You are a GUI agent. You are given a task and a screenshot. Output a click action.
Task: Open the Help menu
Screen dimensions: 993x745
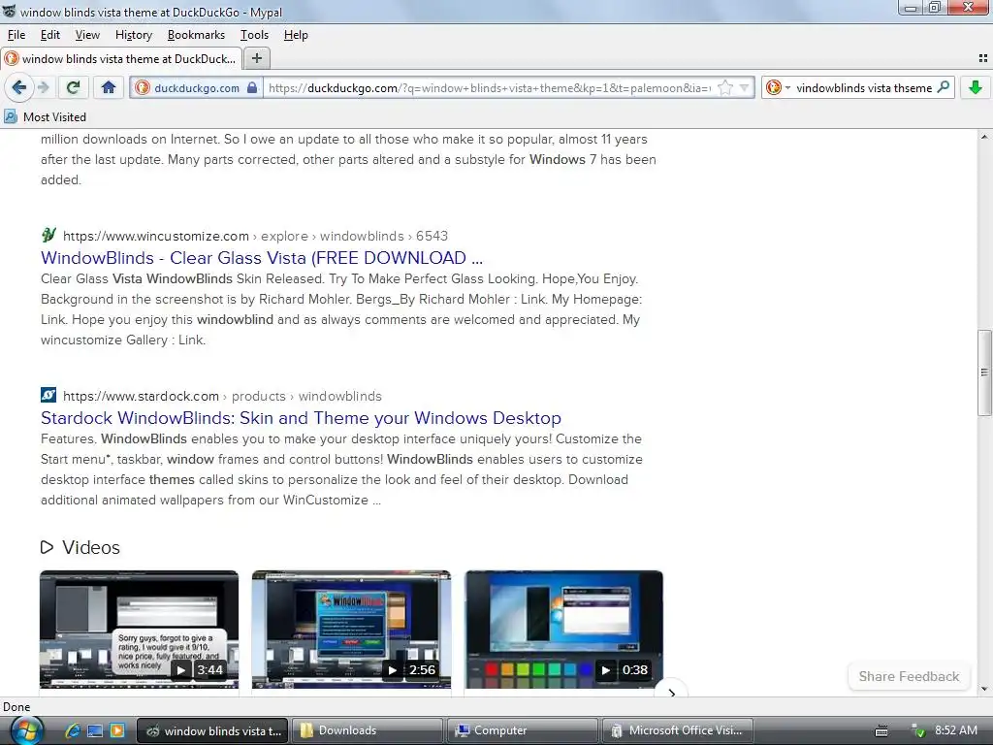296,35
